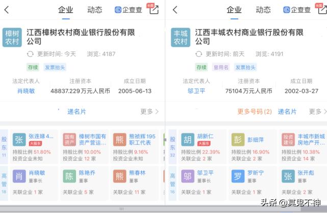Tap the 彭 avatar of 彭细萍

[238, 140]
